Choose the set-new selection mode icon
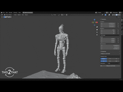Image resolution: width=123 pixels, height=92 pixels. 4,17
